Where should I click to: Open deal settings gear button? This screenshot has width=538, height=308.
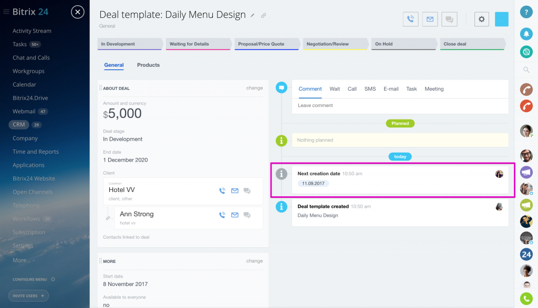pyautogui.click(x=482, y=19)
